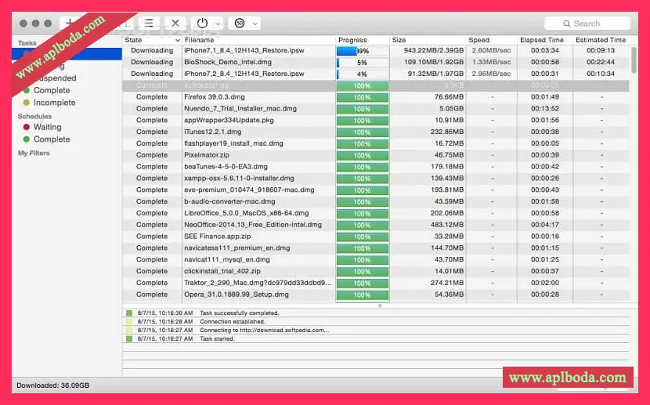Click the My Filters section heading
Viewport: 650px width, 405px height.
point(34,153)
